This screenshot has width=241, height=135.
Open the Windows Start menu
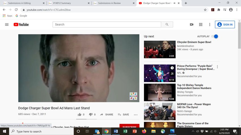[5, 131]
